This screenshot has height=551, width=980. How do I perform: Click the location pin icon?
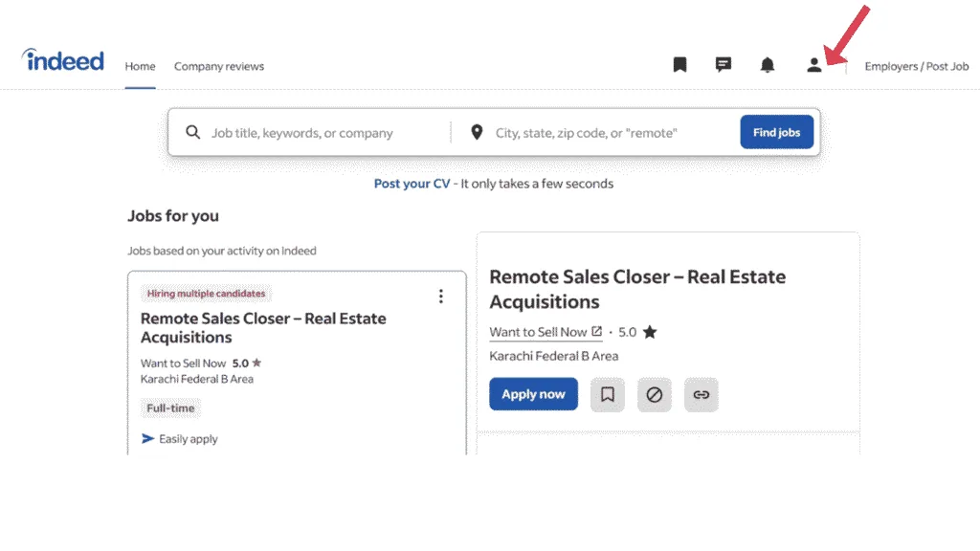tap(477, 133)
